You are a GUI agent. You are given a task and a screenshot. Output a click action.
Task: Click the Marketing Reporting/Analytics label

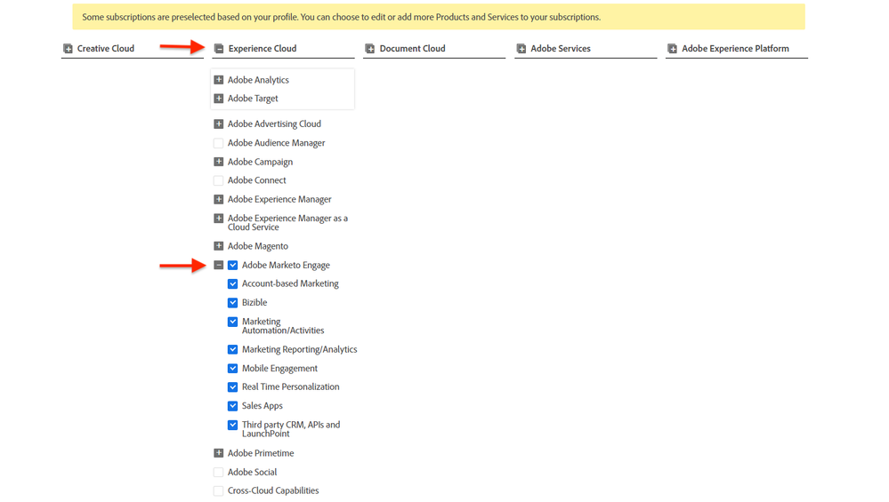pyautogui.click(x=299, y=350)
